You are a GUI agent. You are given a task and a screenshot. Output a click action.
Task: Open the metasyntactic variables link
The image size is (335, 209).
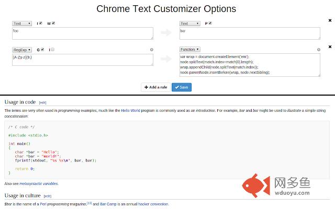pyautogui.click(x=39, y=183)
